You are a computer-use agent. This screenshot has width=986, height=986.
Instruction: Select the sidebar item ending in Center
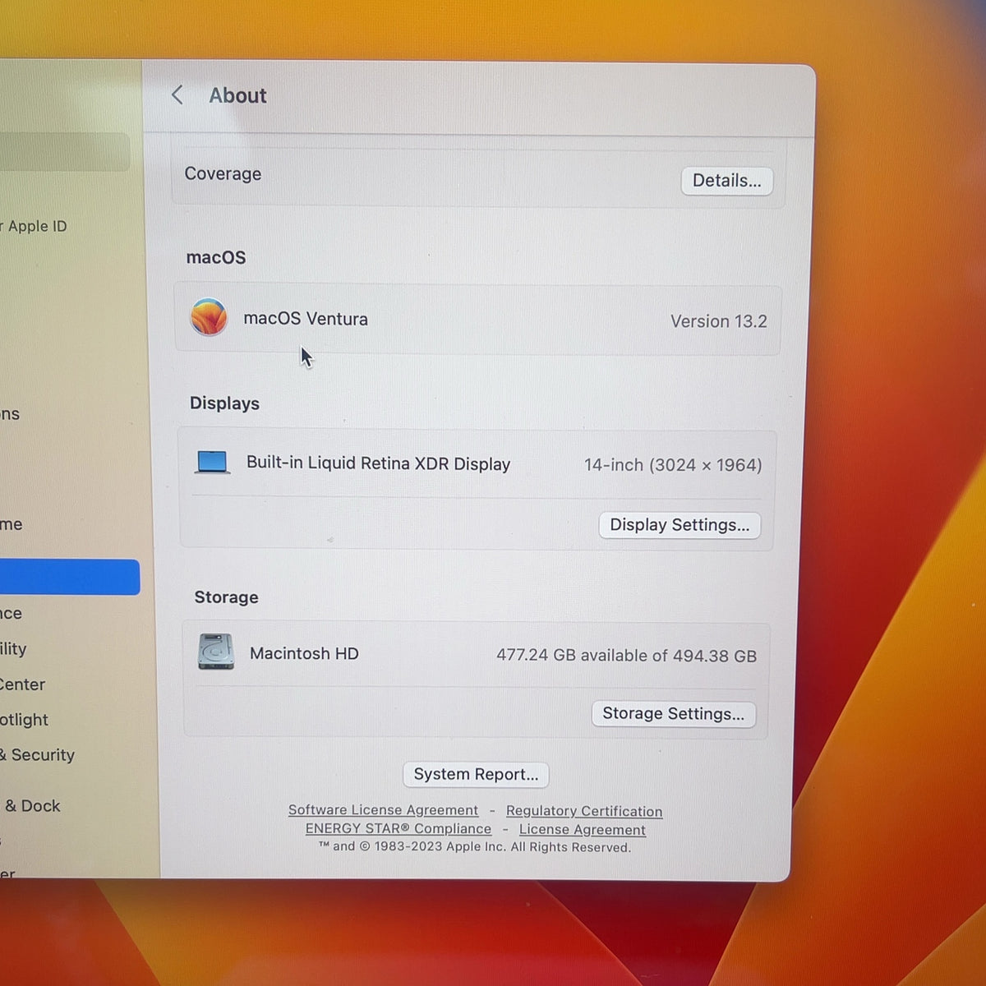[23, 684]
